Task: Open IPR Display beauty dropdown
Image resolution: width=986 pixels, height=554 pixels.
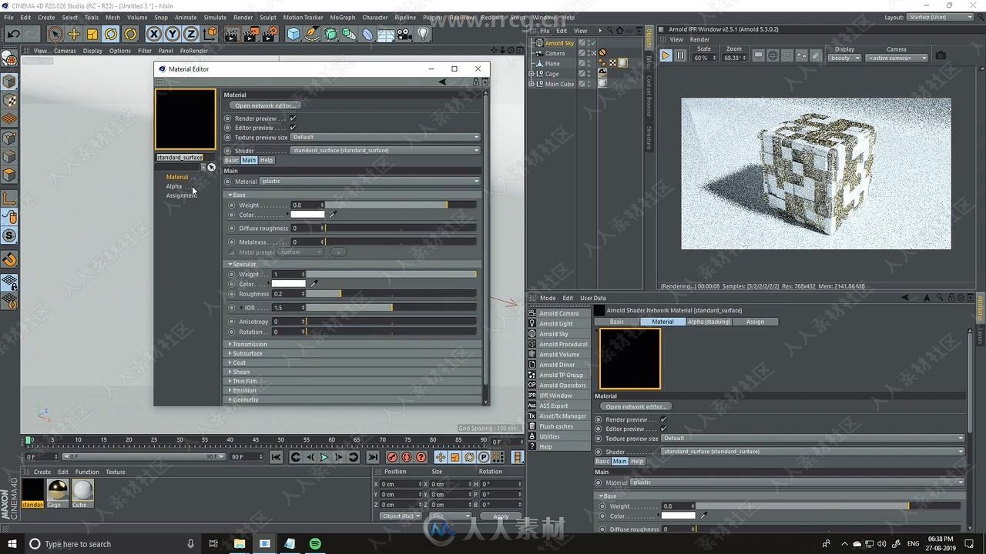Action: 844,58
